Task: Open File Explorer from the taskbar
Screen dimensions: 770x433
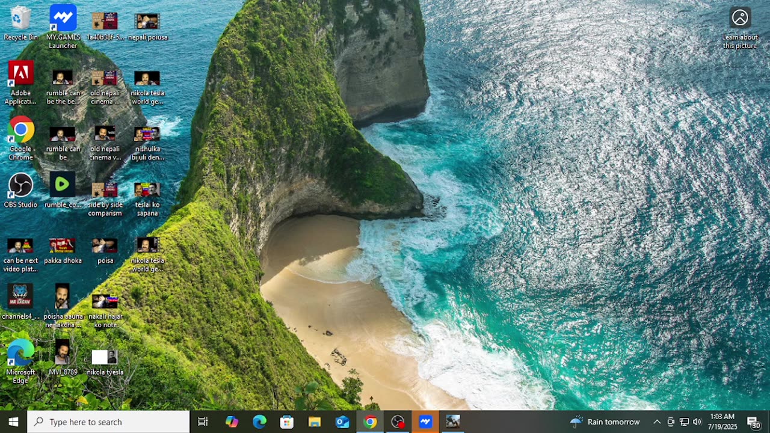Action: click(315, 422)
